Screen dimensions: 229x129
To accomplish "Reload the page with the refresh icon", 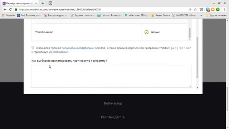I will [10, 10].
